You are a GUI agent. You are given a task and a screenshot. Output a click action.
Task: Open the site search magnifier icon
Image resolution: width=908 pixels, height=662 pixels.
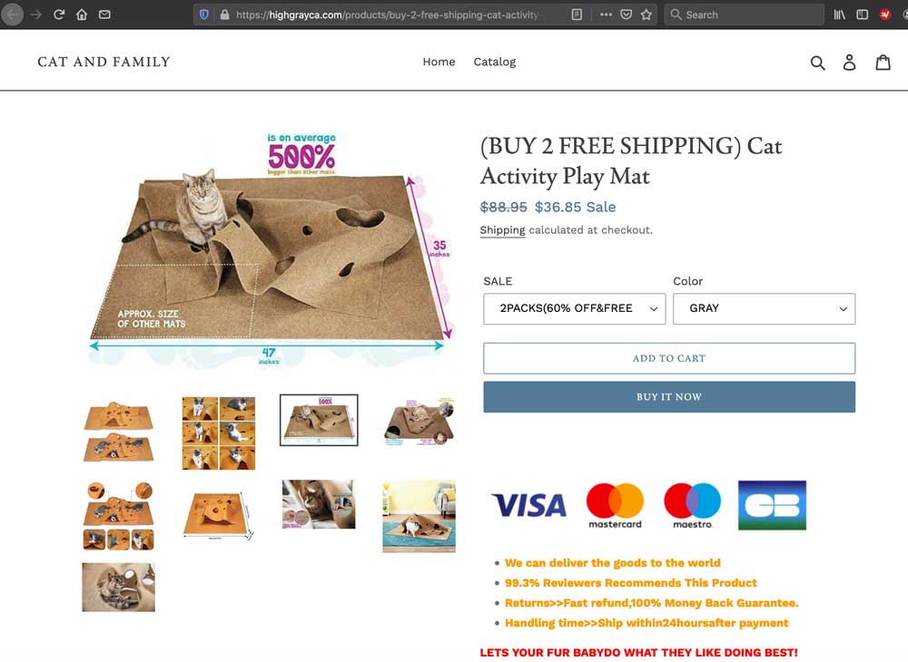point(817,63)
